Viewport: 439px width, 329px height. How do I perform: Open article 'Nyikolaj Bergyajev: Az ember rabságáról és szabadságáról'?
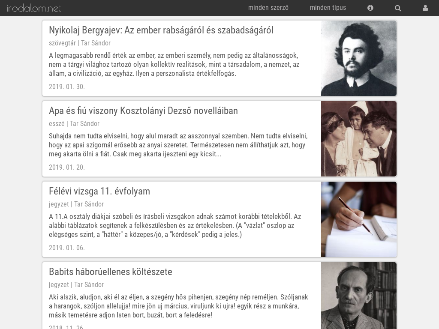(161, 30)
